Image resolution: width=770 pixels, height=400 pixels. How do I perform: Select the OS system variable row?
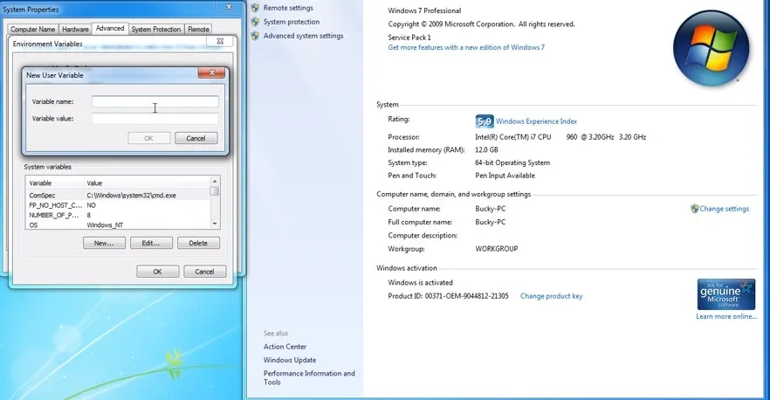(x=118, y=225)
